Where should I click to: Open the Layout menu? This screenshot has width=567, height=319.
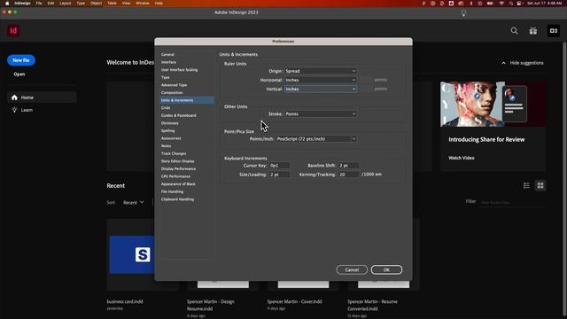point(65,4)
